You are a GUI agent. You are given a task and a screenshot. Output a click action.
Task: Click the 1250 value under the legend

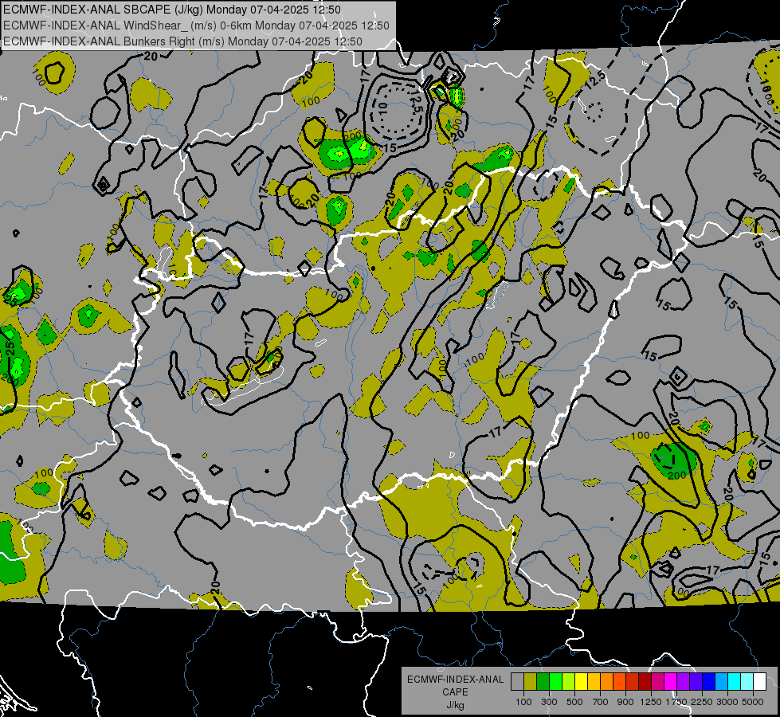(x=651, y=702)
